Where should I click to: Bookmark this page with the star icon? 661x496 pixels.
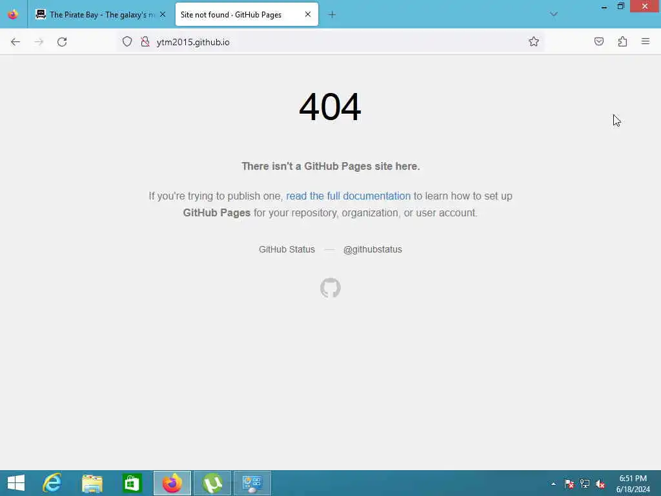[534, 41]
